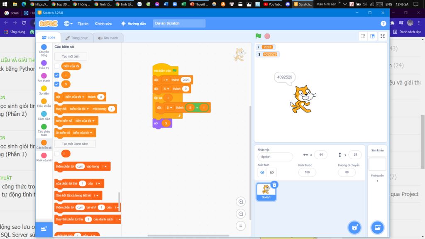This screenshot has width=425, height=239.
Task: Select the Sprite1 thumbnail in sprite list
Action: click(266, 192)
